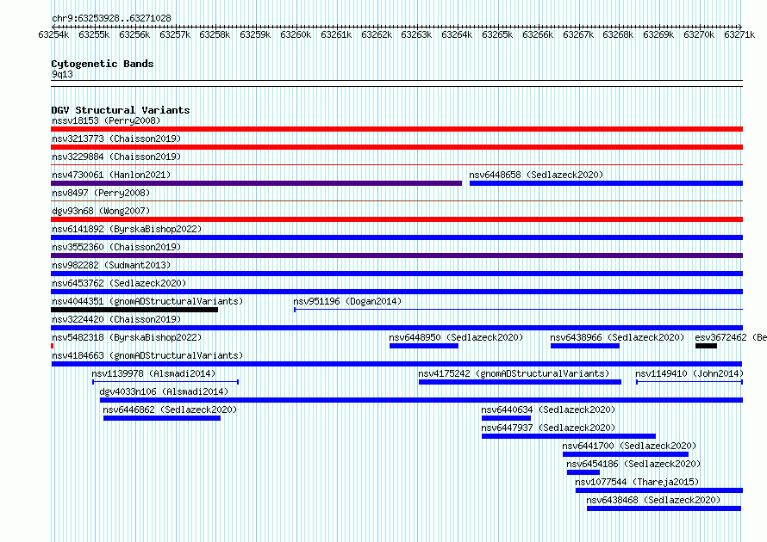Click the nssv18153 (Perry2008) variant label
Image resolution: width=767 pixels, height=542 pixels.
tap(106, 120)
